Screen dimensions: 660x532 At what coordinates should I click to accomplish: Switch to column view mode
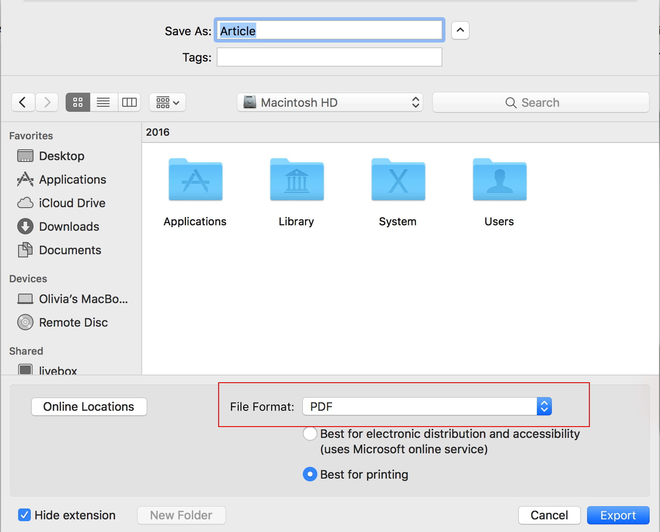click(129, 102)
